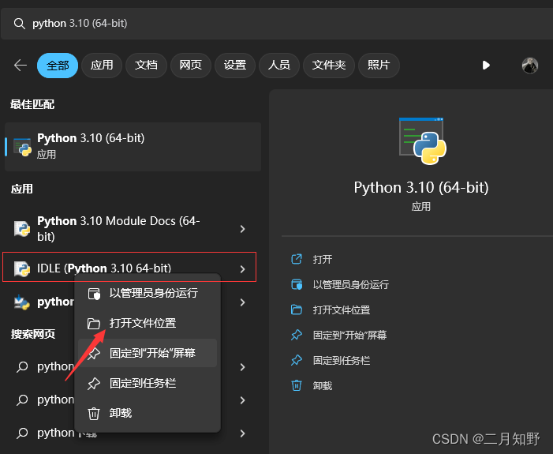The width and height of the screenshot is (553, 454).
Task: Click the shield icon for 以管理员身份运行 in right panel
Action: point(297,284)
